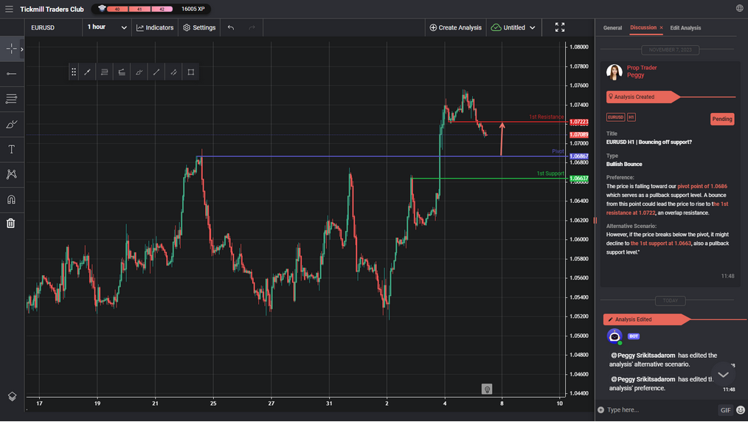Select long position tool in floating toolbar
This screenshot has width=748, height=422.
click(x=122, y=72)
